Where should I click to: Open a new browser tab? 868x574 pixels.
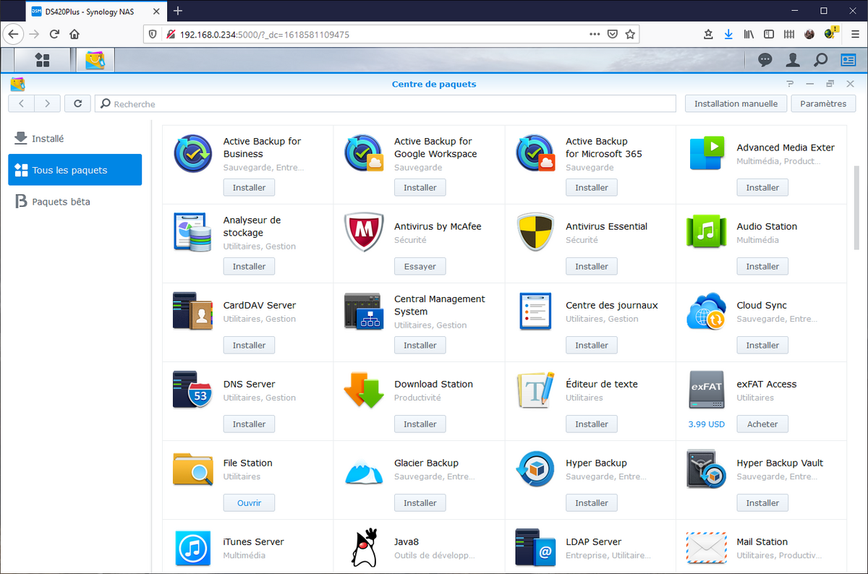pyautogui.click(x=178, y=11)
